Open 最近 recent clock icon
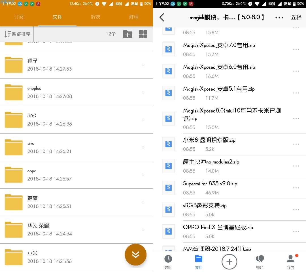 168,262
